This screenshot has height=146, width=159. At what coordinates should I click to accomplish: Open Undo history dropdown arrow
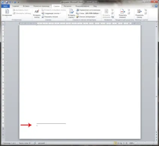click(12, 2)
